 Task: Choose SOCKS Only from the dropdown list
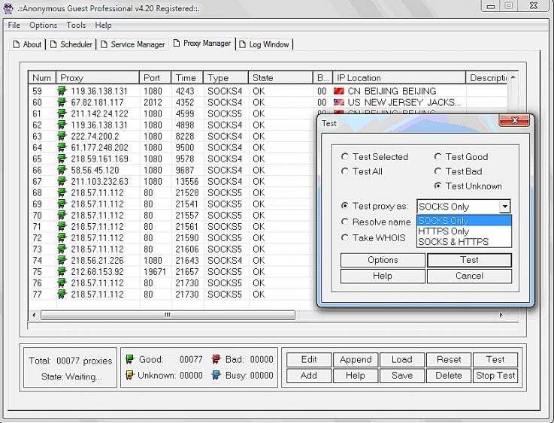tap(464, 221)
